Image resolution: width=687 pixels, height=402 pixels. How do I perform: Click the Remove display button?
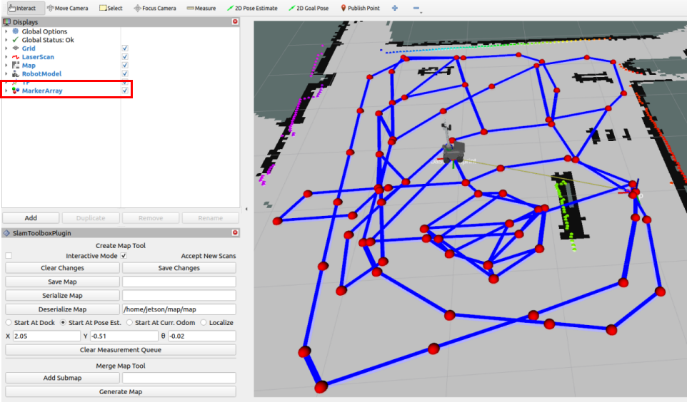[x=151, y=218]
